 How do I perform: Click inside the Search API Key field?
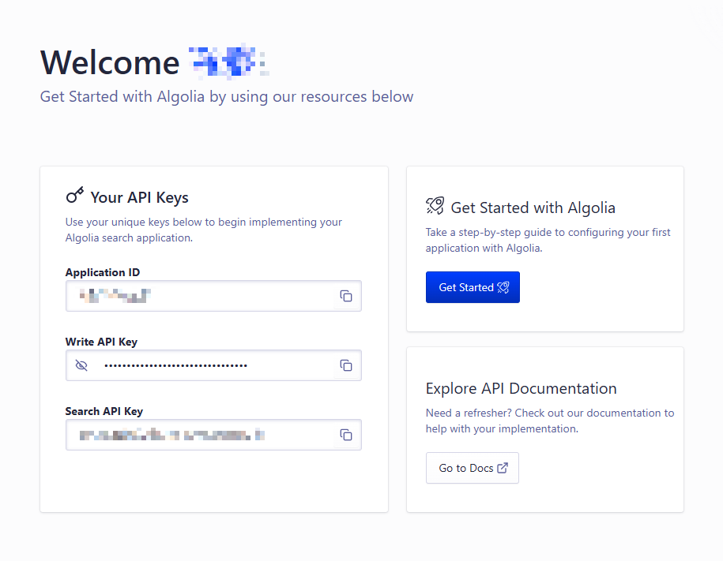(x=213, y=435)
